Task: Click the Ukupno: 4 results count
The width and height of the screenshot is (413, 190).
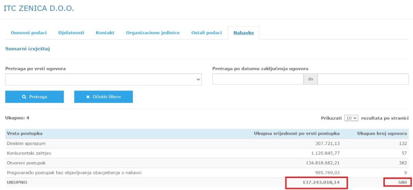Action: coord(17,118)
